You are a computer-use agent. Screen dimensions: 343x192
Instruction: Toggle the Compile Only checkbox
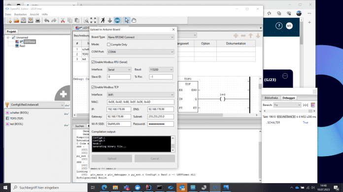pos(108,45)
